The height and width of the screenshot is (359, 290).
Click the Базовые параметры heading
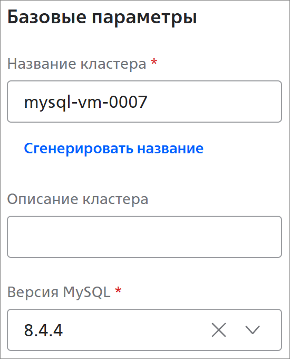pos(102,17)
